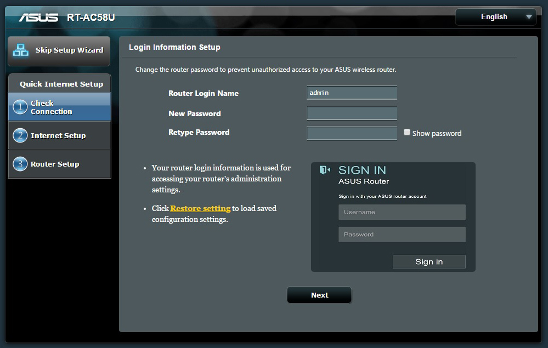Enable the Show password checkbox
This screenshot has height=348, width=548.
pyautogui.click(x=407, y=132)
